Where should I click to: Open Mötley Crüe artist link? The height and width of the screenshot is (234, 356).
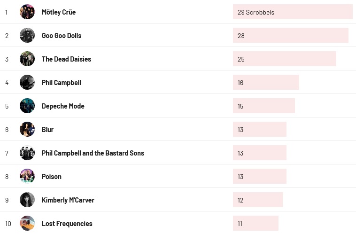[x=59, y=12]
